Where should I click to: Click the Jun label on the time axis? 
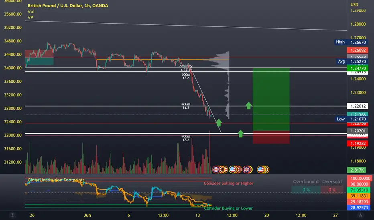pos(87,215)
